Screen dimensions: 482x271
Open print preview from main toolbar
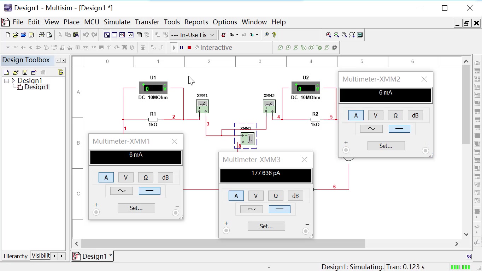tap(49, 35)
